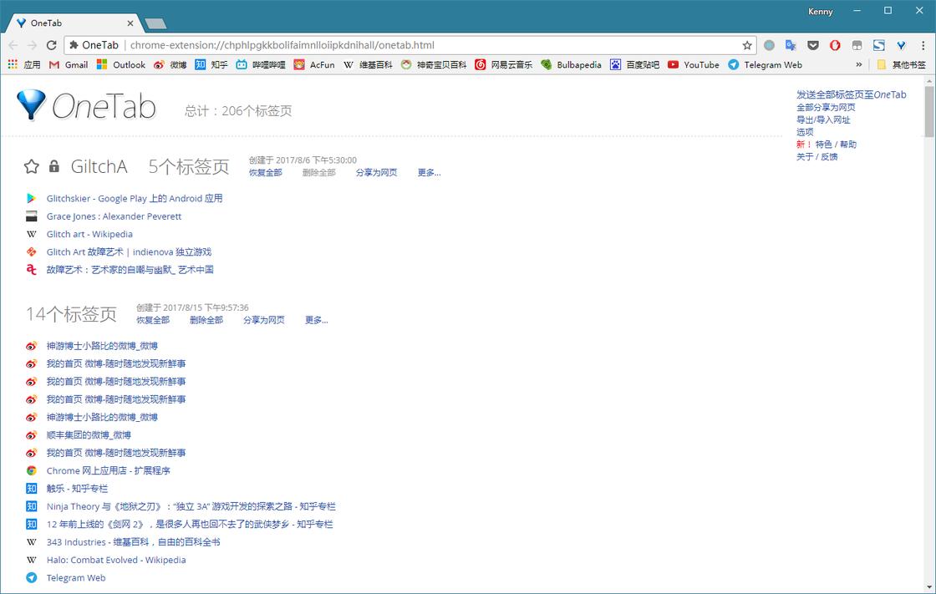Open Halo: Combat Evolved - Wikipedia link
Screen dimensions: 936x594
pyautogui.click(x=116, y=560)
